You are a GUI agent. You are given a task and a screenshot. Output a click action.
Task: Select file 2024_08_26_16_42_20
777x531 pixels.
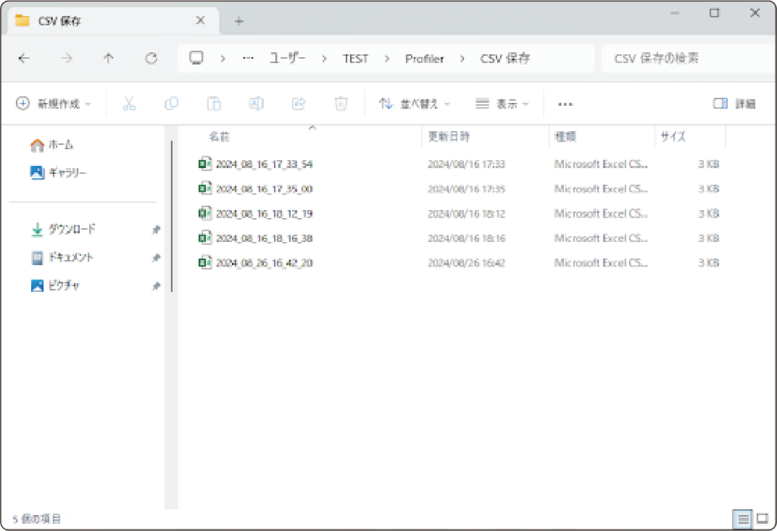point(264,263)
